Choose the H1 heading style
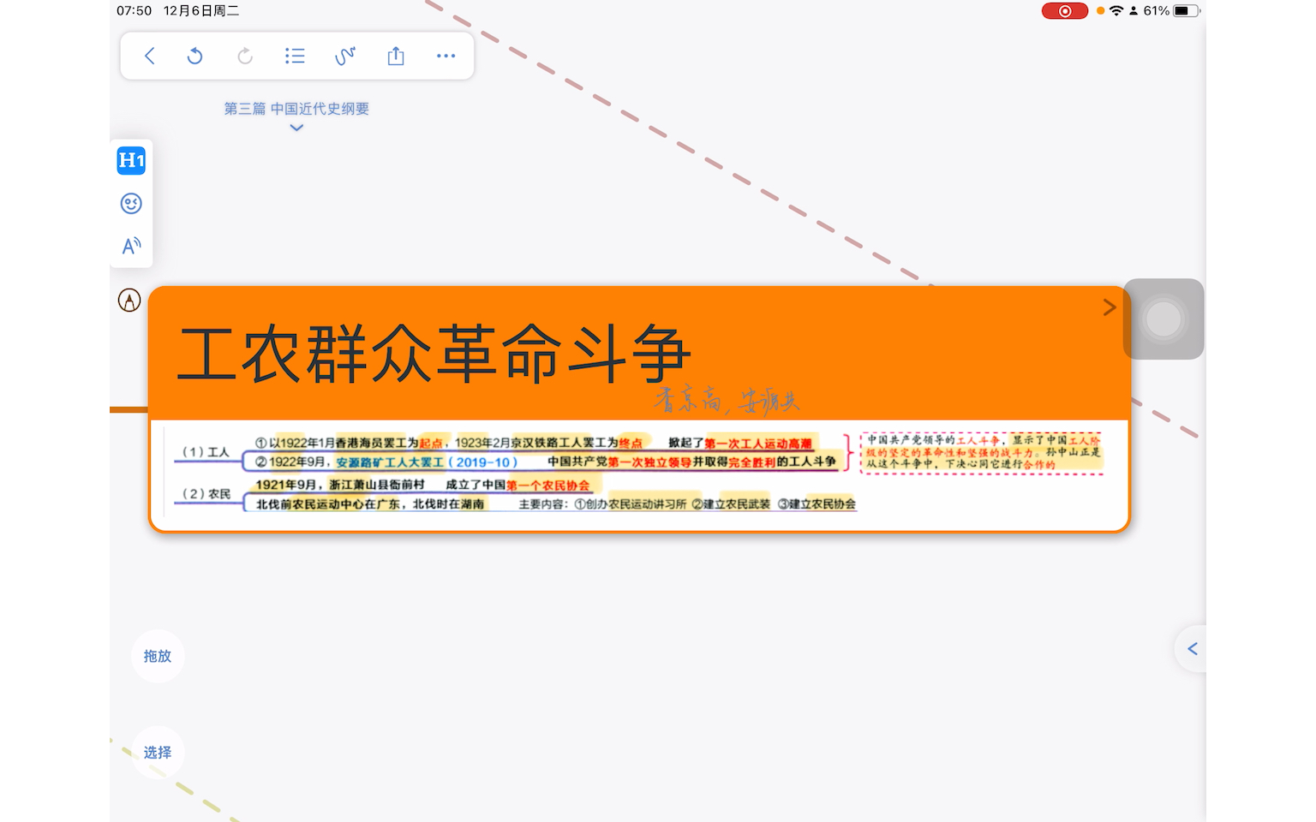Viewport: 1316px width, 822px height. [131, 160]
